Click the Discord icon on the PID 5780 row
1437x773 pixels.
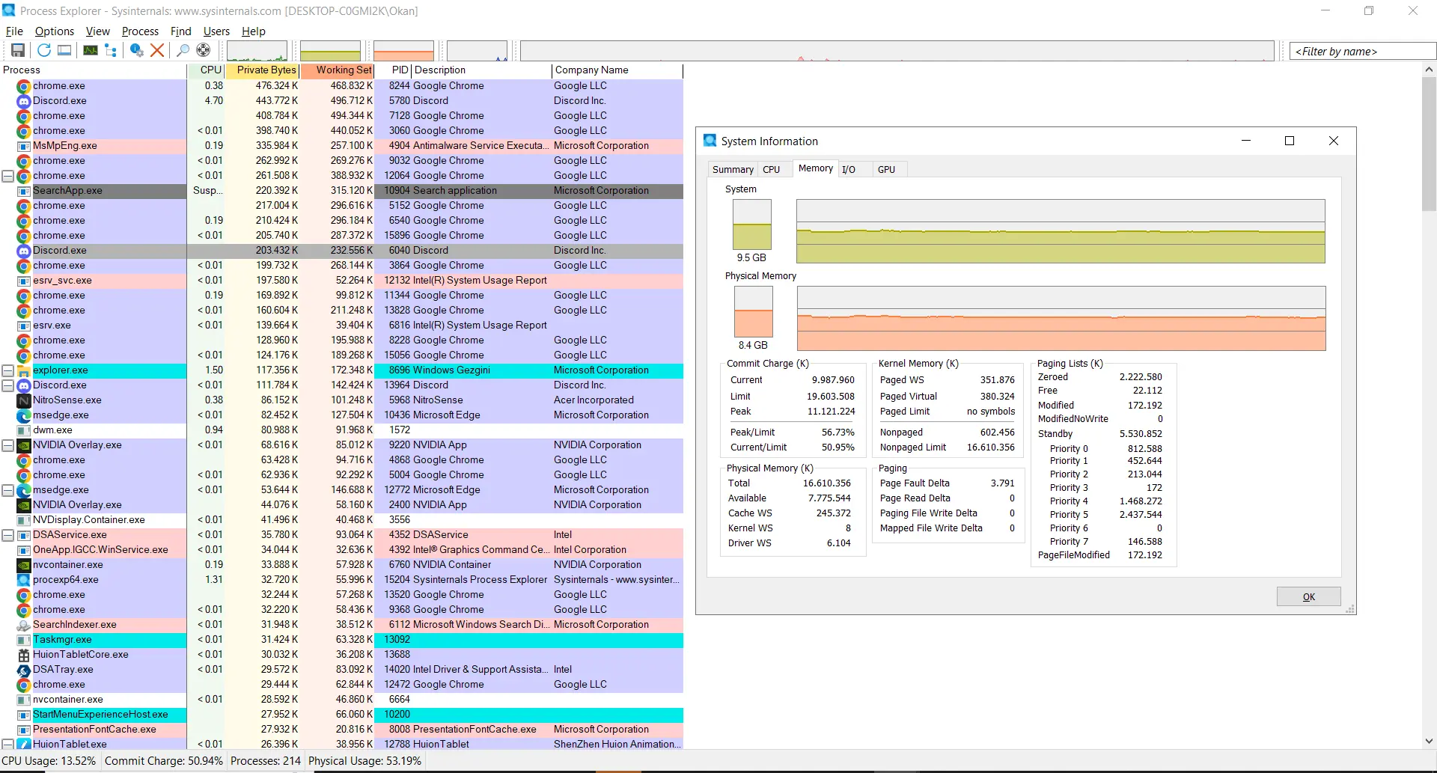coord(24,101)
